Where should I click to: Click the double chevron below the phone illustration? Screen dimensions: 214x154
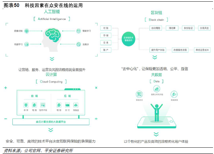click(156, 134)
